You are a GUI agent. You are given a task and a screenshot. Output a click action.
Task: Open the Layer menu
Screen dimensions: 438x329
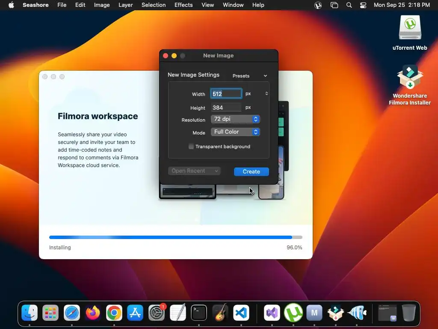[125, 5]
